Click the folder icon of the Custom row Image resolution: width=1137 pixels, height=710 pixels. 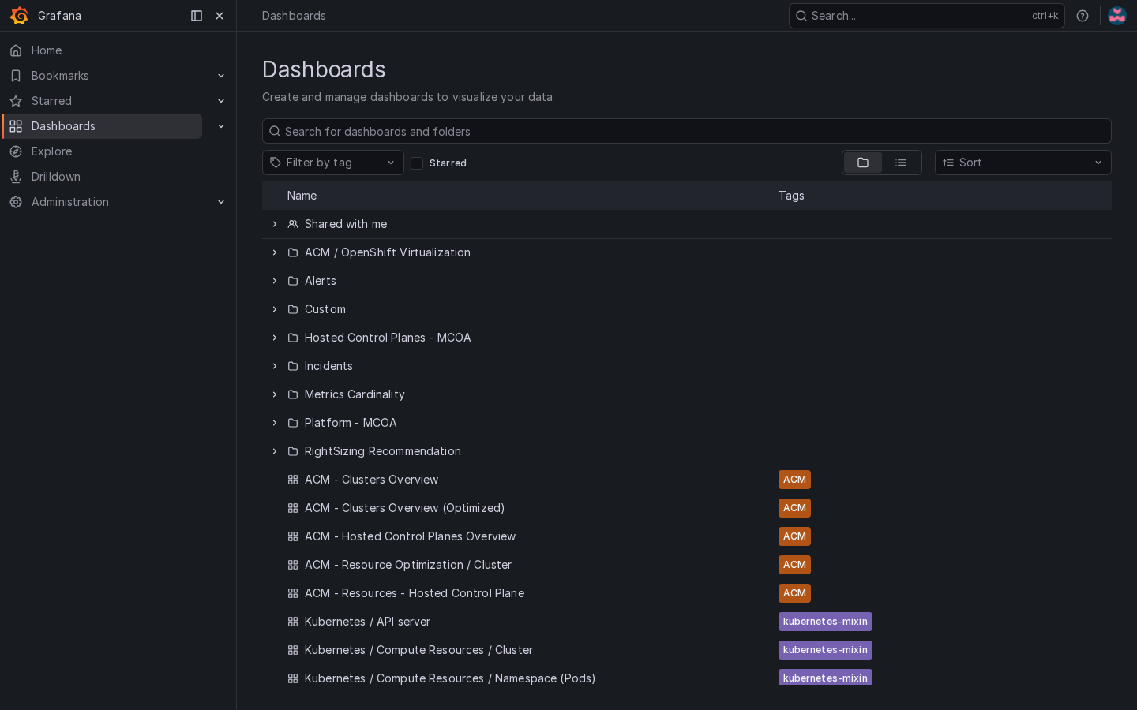click(293, 309)
